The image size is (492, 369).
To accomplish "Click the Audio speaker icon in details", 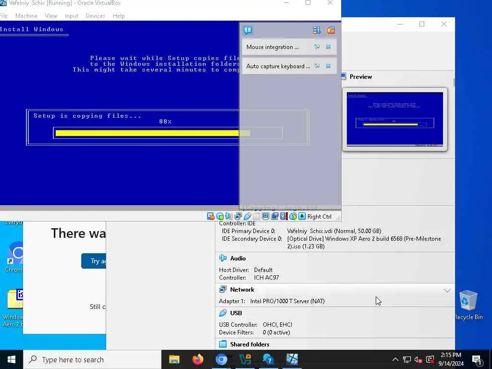I will [x=223, y=258].
